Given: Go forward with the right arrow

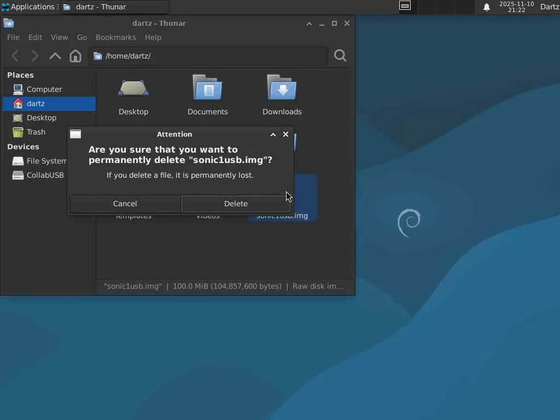Looking at the screenshot, I should tap(34, 56).
